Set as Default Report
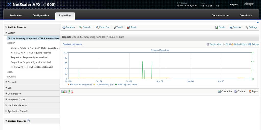The image size is (261, 130). pyautogui.click(x=239, y=44)
